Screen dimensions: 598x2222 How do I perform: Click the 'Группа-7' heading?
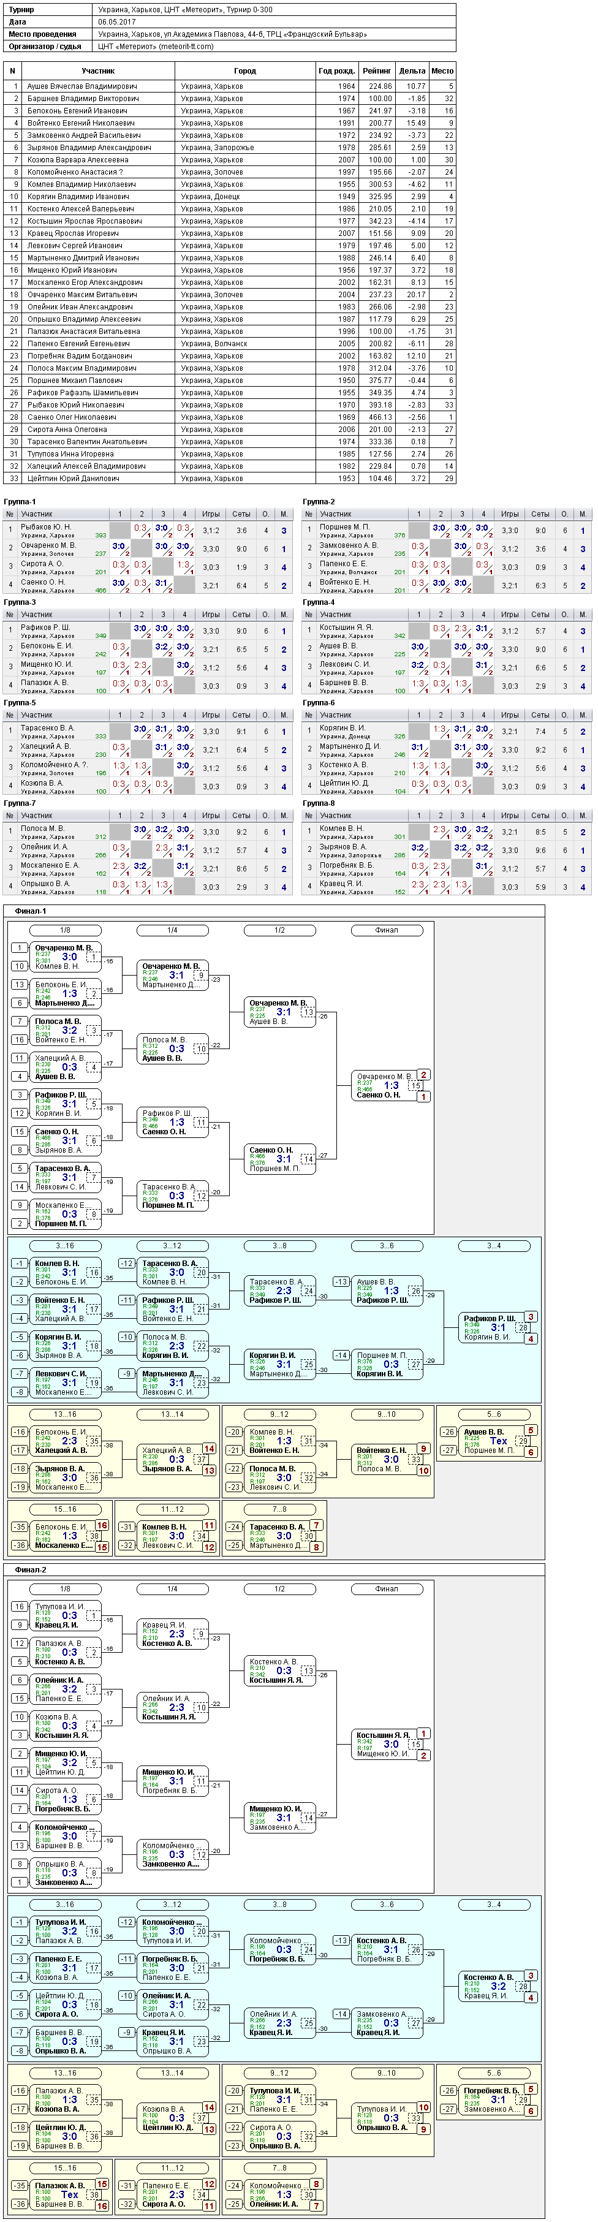click(20, 803)
